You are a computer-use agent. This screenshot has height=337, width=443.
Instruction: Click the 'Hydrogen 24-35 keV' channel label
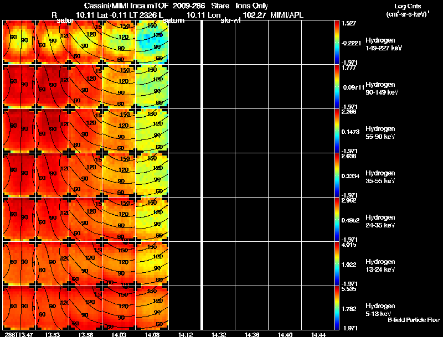point(380,221)
